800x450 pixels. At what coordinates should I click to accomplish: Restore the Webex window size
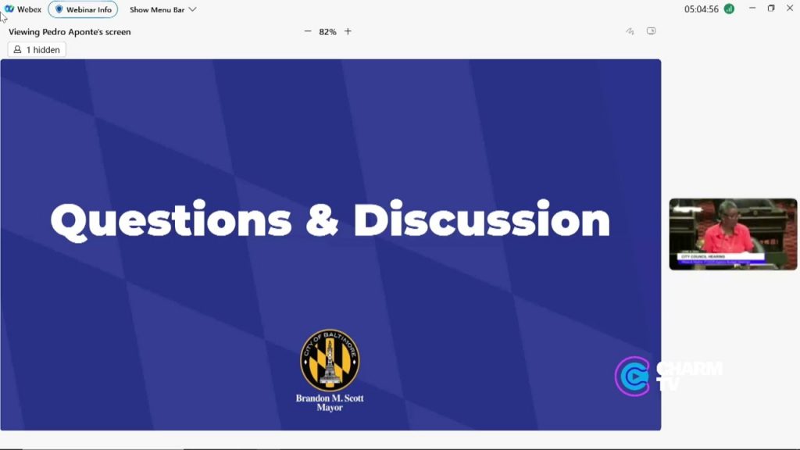[771, 8]
